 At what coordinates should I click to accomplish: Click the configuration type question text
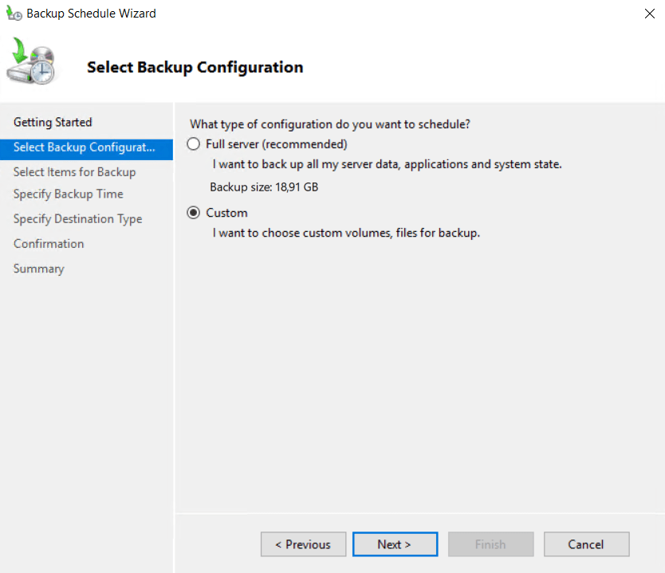click(x=329, y=124)
